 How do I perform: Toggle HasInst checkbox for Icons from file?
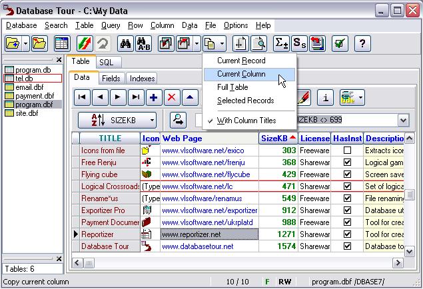click(347, 150)
